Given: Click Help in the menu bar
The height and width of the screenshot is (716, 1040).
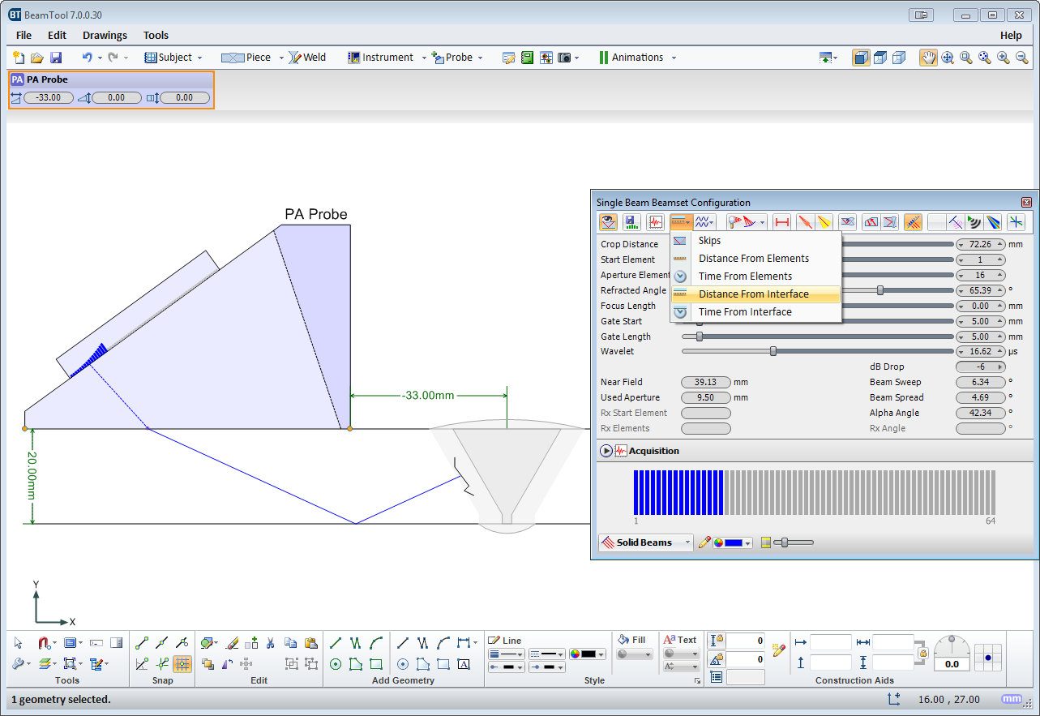Looking at the screenshot, I should tap(1011, 35).
